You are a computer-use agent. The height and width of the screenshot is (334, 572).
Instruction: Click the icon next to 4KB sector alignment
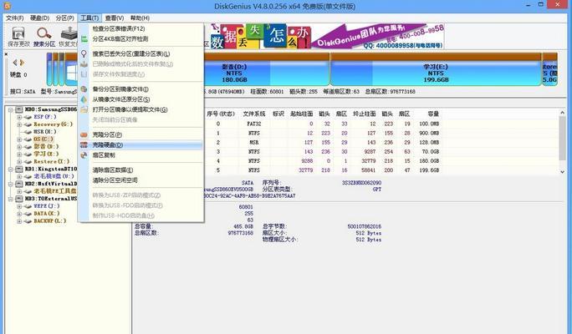(x=84, y=39)
